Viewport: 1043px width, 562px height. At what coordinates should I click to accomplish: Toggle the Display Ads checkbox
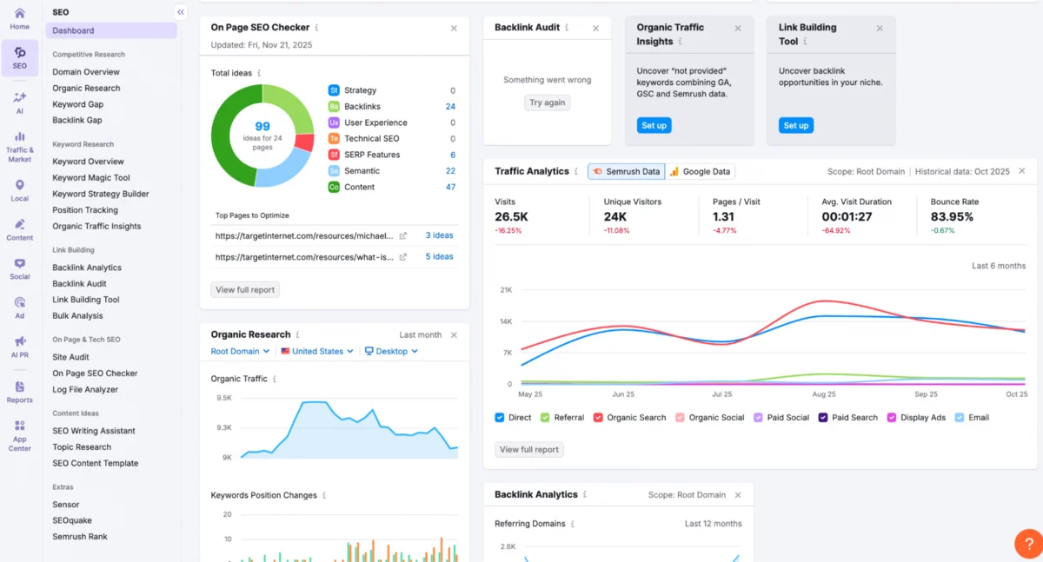point(892,418)
